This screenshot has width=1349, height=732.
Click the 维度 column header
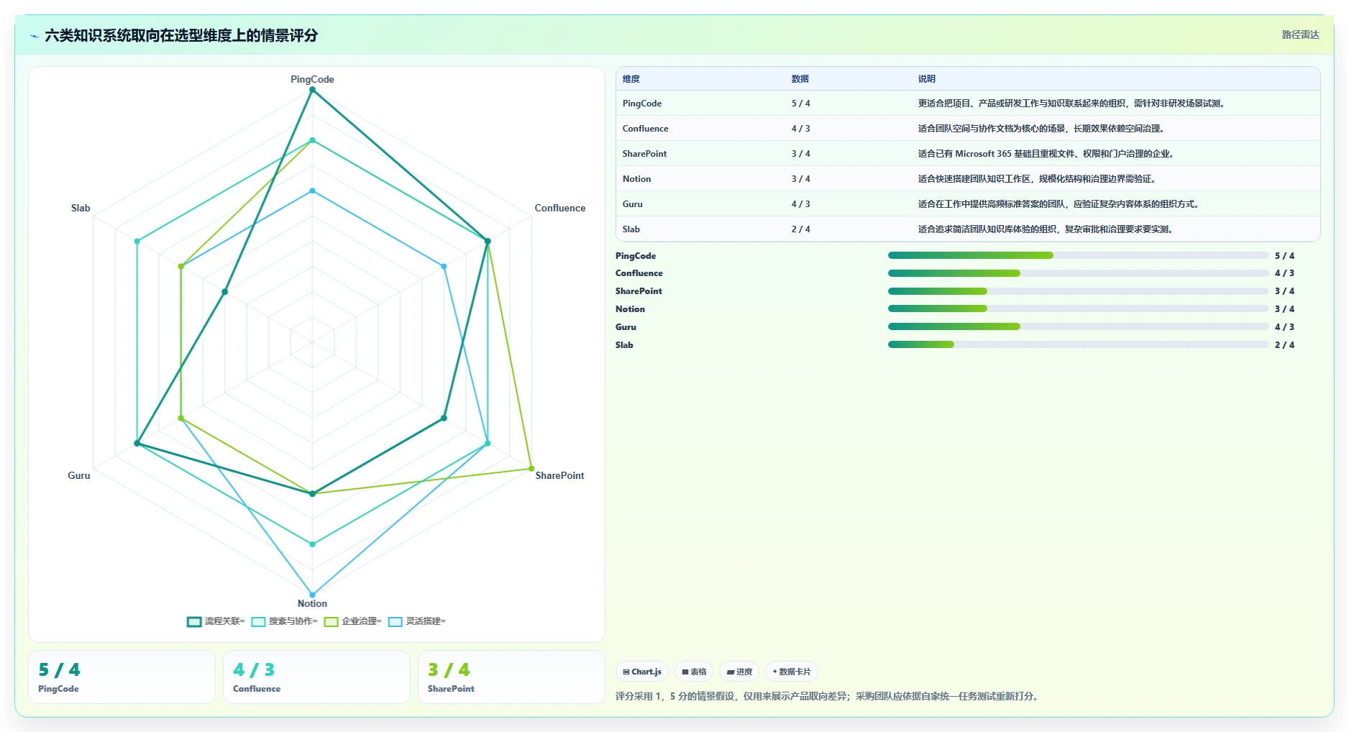point(631,79)
